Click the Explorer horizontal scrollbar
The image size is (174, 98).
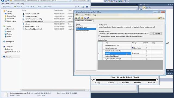tap(54, 90)
